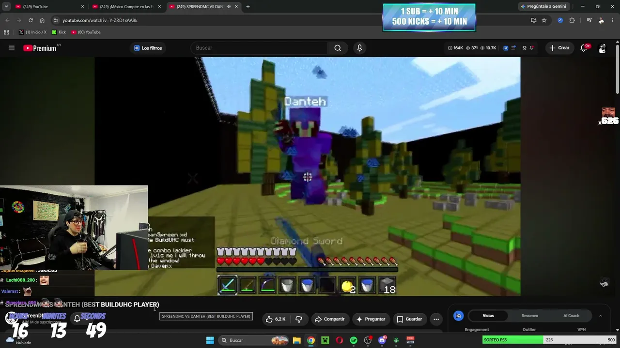Open the vidIQ trophy icon
620x348 pixels.
[x=524, y=48]
